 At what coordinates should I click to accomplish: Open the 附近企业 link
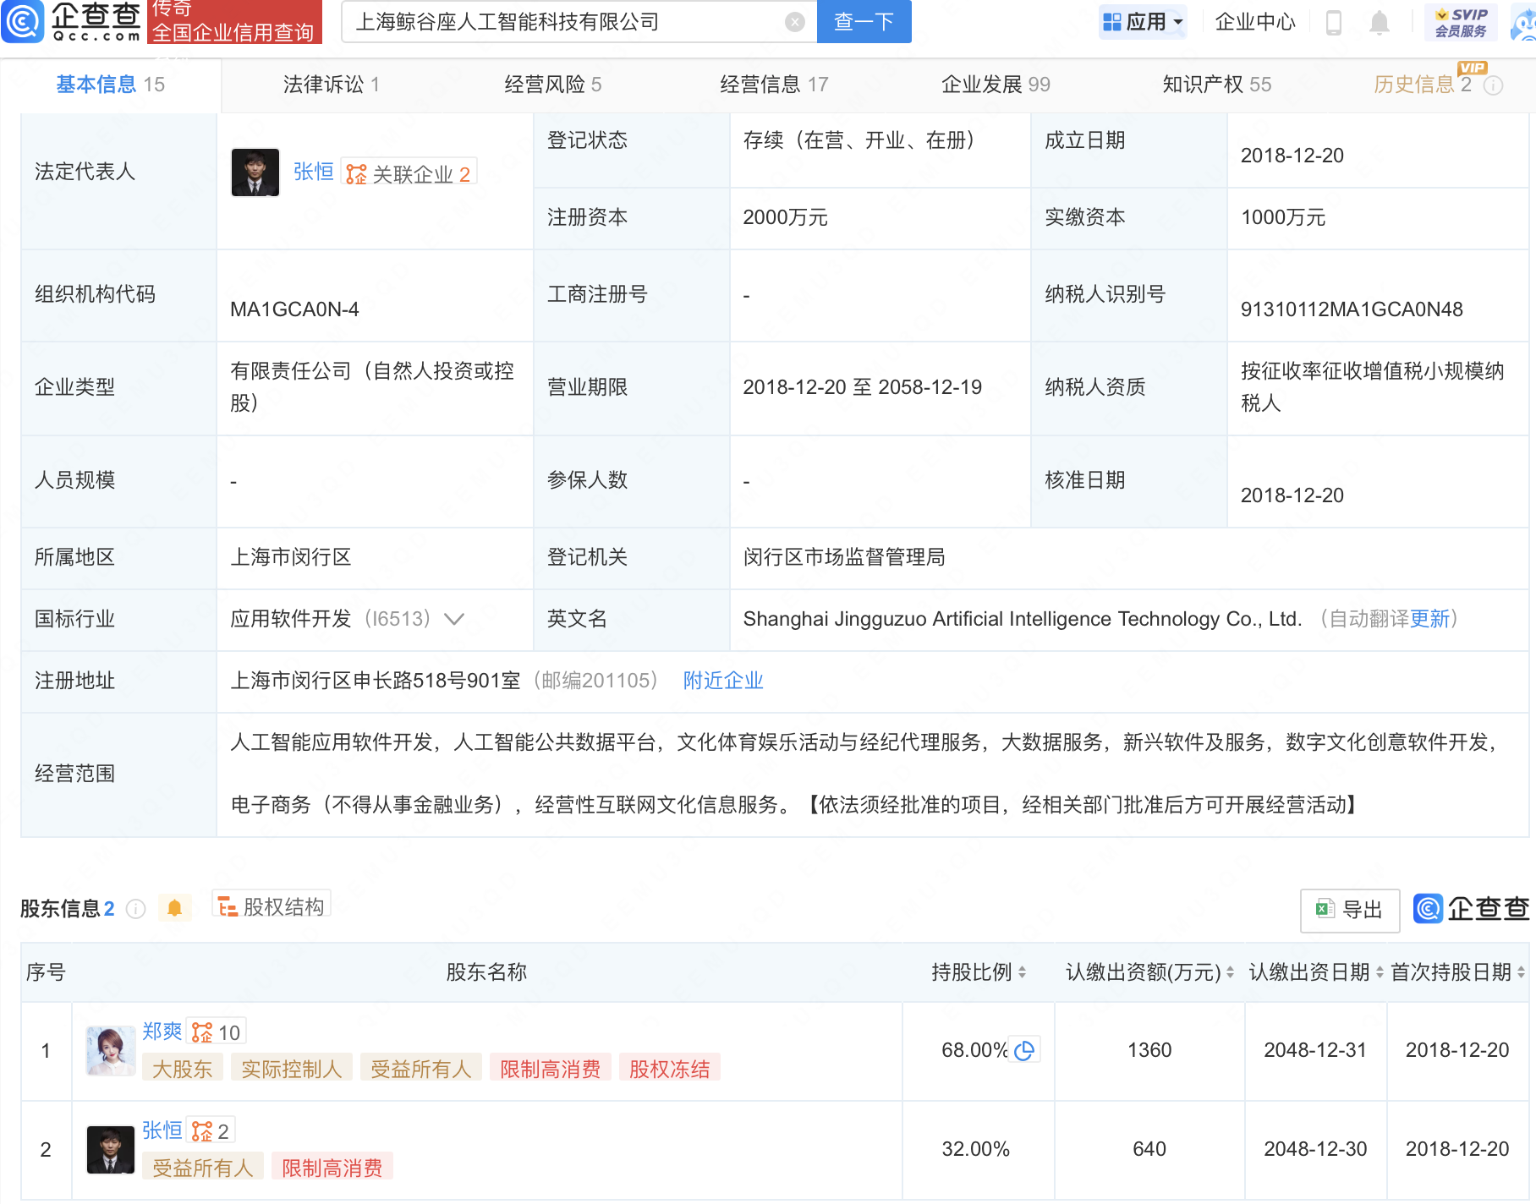pyautogui.click(x=723, y=681)
